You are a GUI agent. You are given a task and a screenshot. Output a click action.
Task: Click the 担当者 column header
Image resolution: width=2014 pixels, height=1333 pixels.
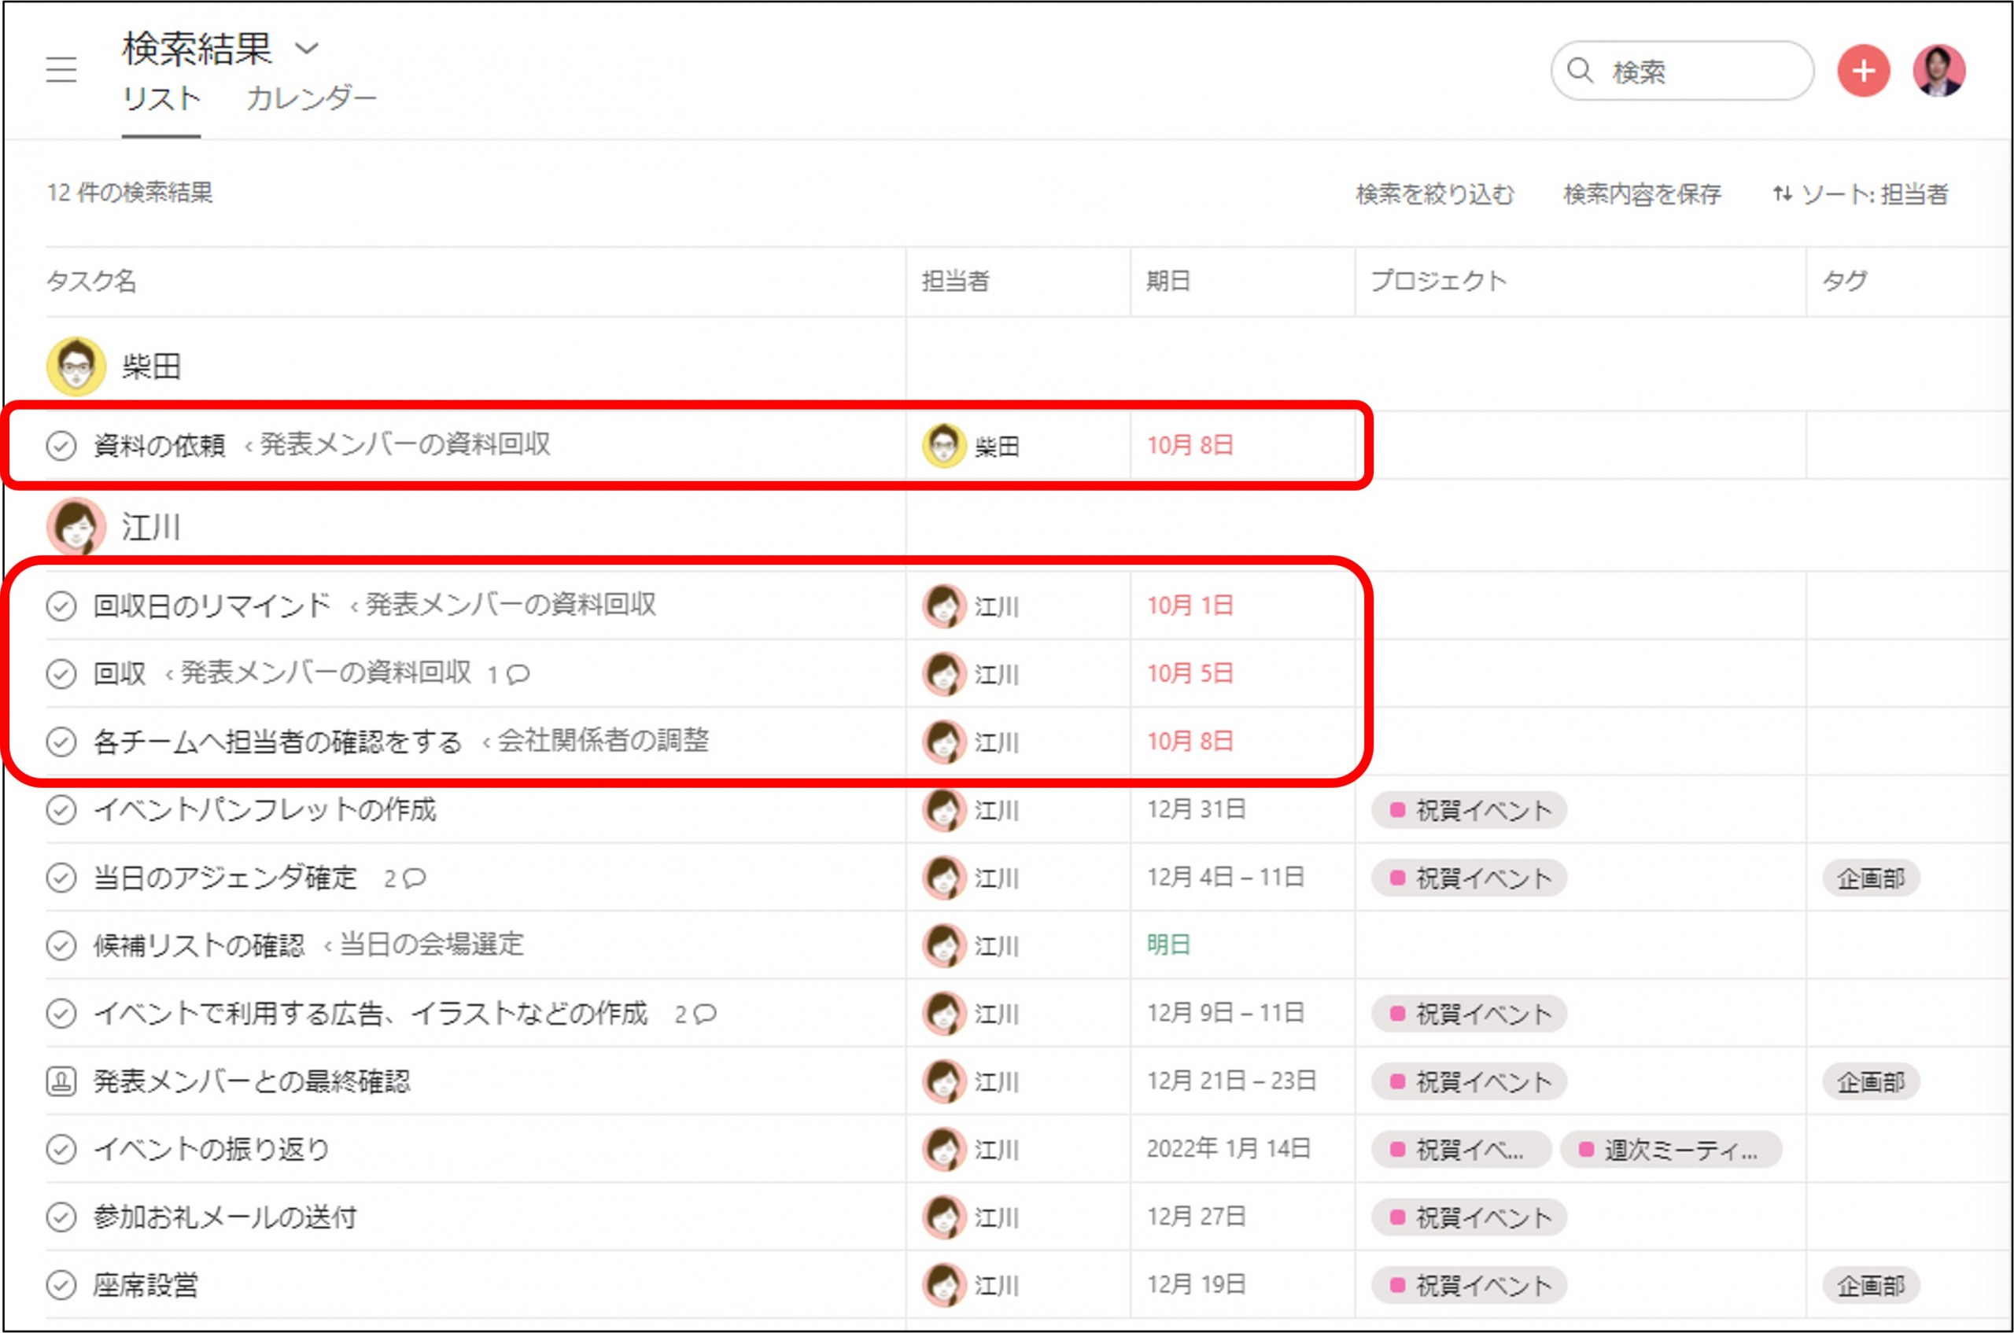click(x=955, y=281)
